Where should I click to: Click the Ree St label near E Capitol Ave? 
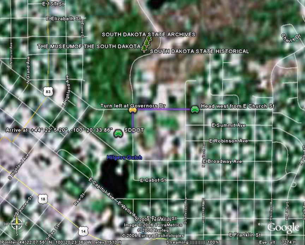(x=79, y=199)
